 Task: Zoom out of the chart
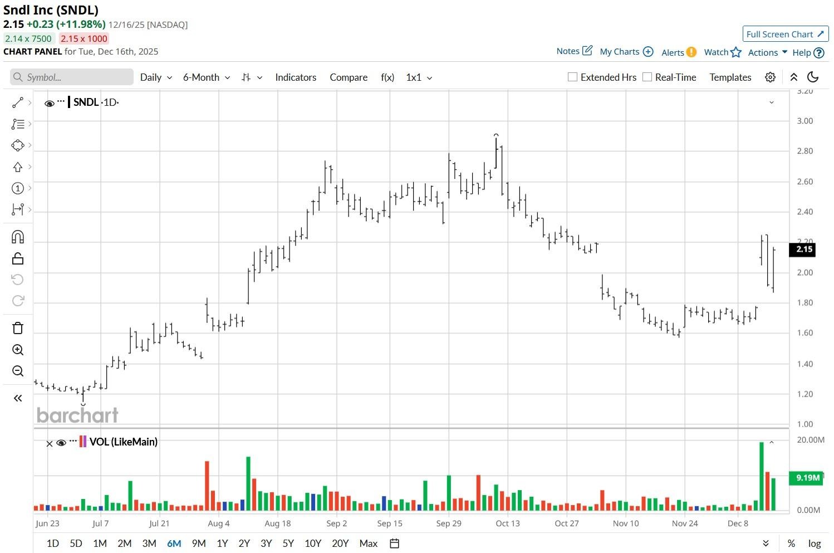pos(18,371)
